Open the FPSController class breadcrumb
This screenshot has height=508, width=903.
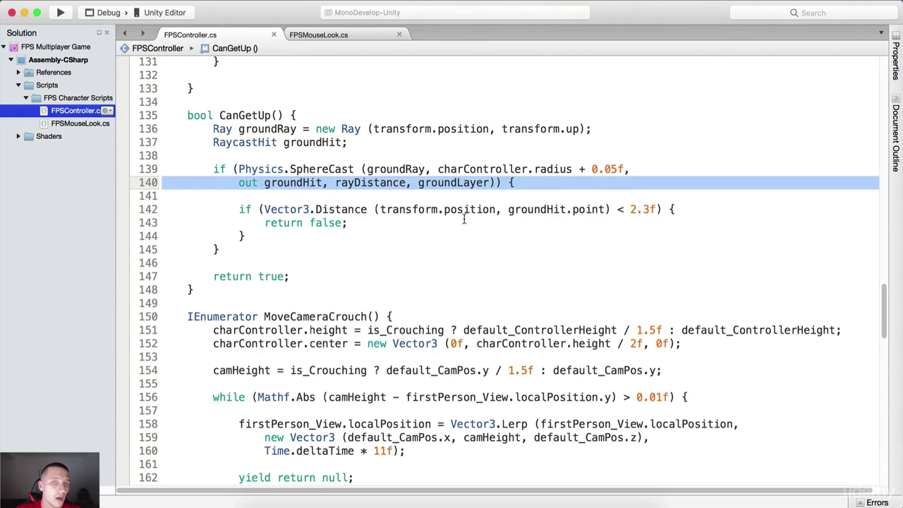tap(157, 48)
